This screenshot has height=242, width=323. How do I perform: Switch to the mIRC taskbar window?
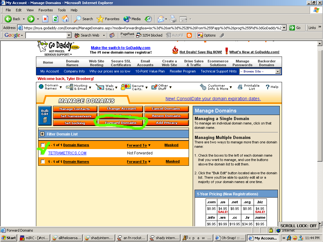tap(34, 238)
